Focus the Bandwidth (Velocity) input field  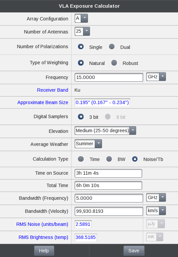(109, 211)
